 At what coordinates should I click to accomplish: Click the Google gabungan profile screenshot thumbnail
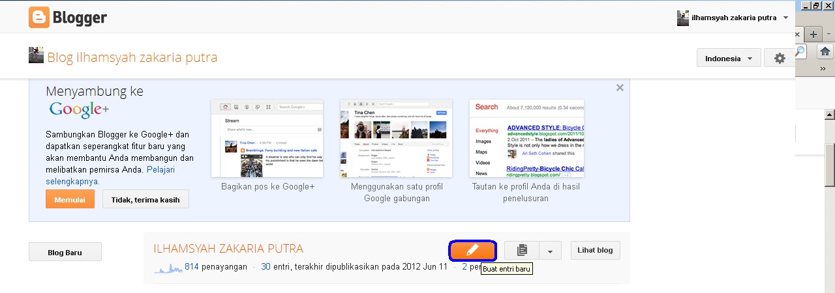tap(396, 138)
